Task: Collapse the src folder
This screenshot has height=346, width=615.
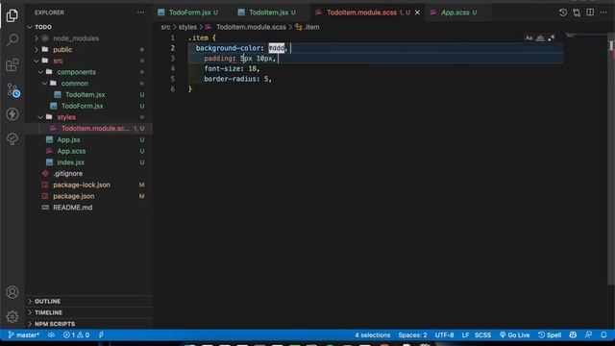Action: (x=37, y=61)
